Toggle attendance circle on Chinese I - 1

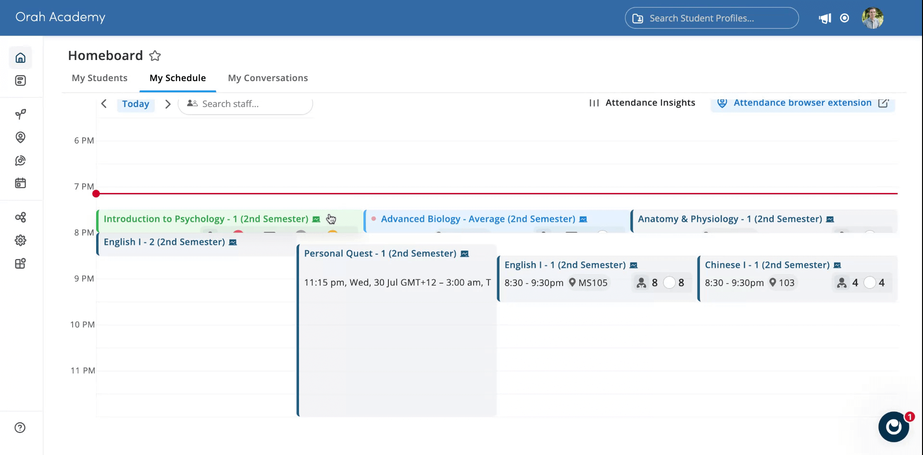[x=870, y=283]
